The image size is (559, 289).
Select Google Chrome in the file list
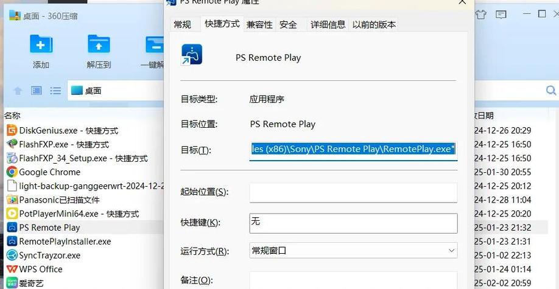49,172
